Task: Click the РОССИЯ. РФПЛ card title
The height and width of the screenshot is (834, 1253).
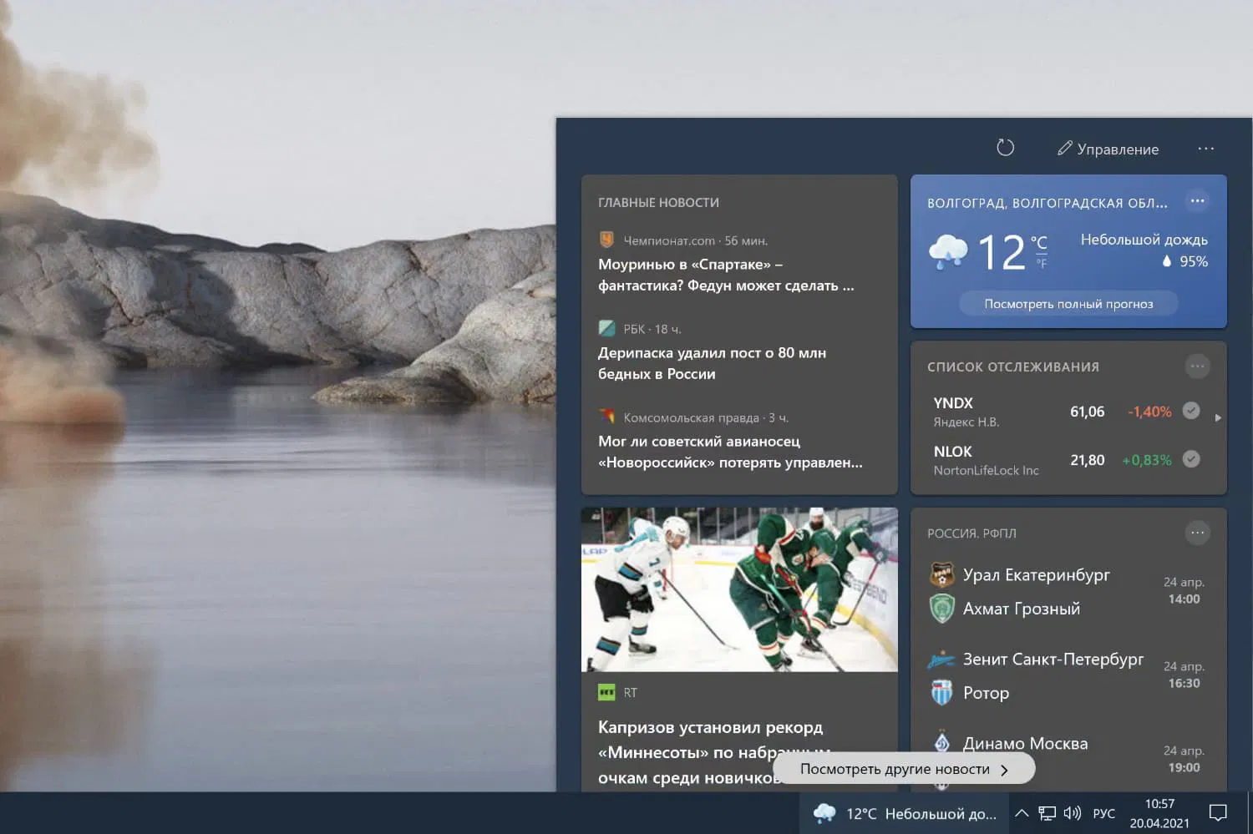Action: [x=971, y=533]
